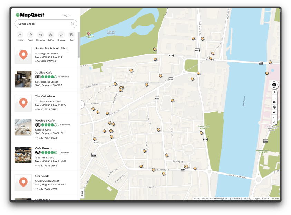Click address 11 Tothill Street
This screenshot has width=291, height=215.
pyautogui.click(x=44, y=158)
